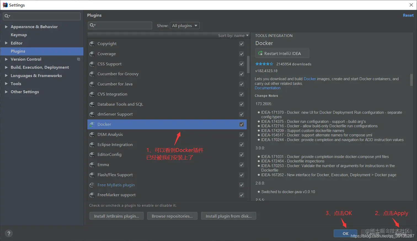Viewport: 417px width, 241px height.
Task: Expand Appearance & Behavior settings
Action: pyautogui.click(x=6, y=27)
